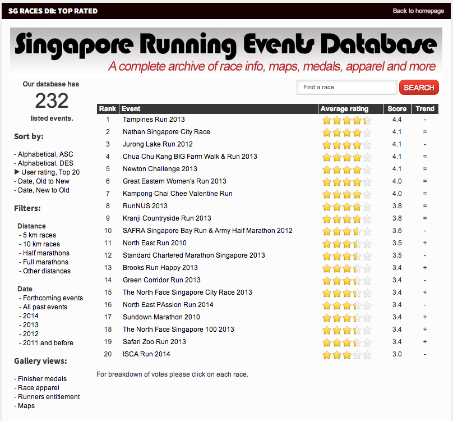Sort by Date, Old to New
This screenshot has height=421, width=453.
pos(44,181)
